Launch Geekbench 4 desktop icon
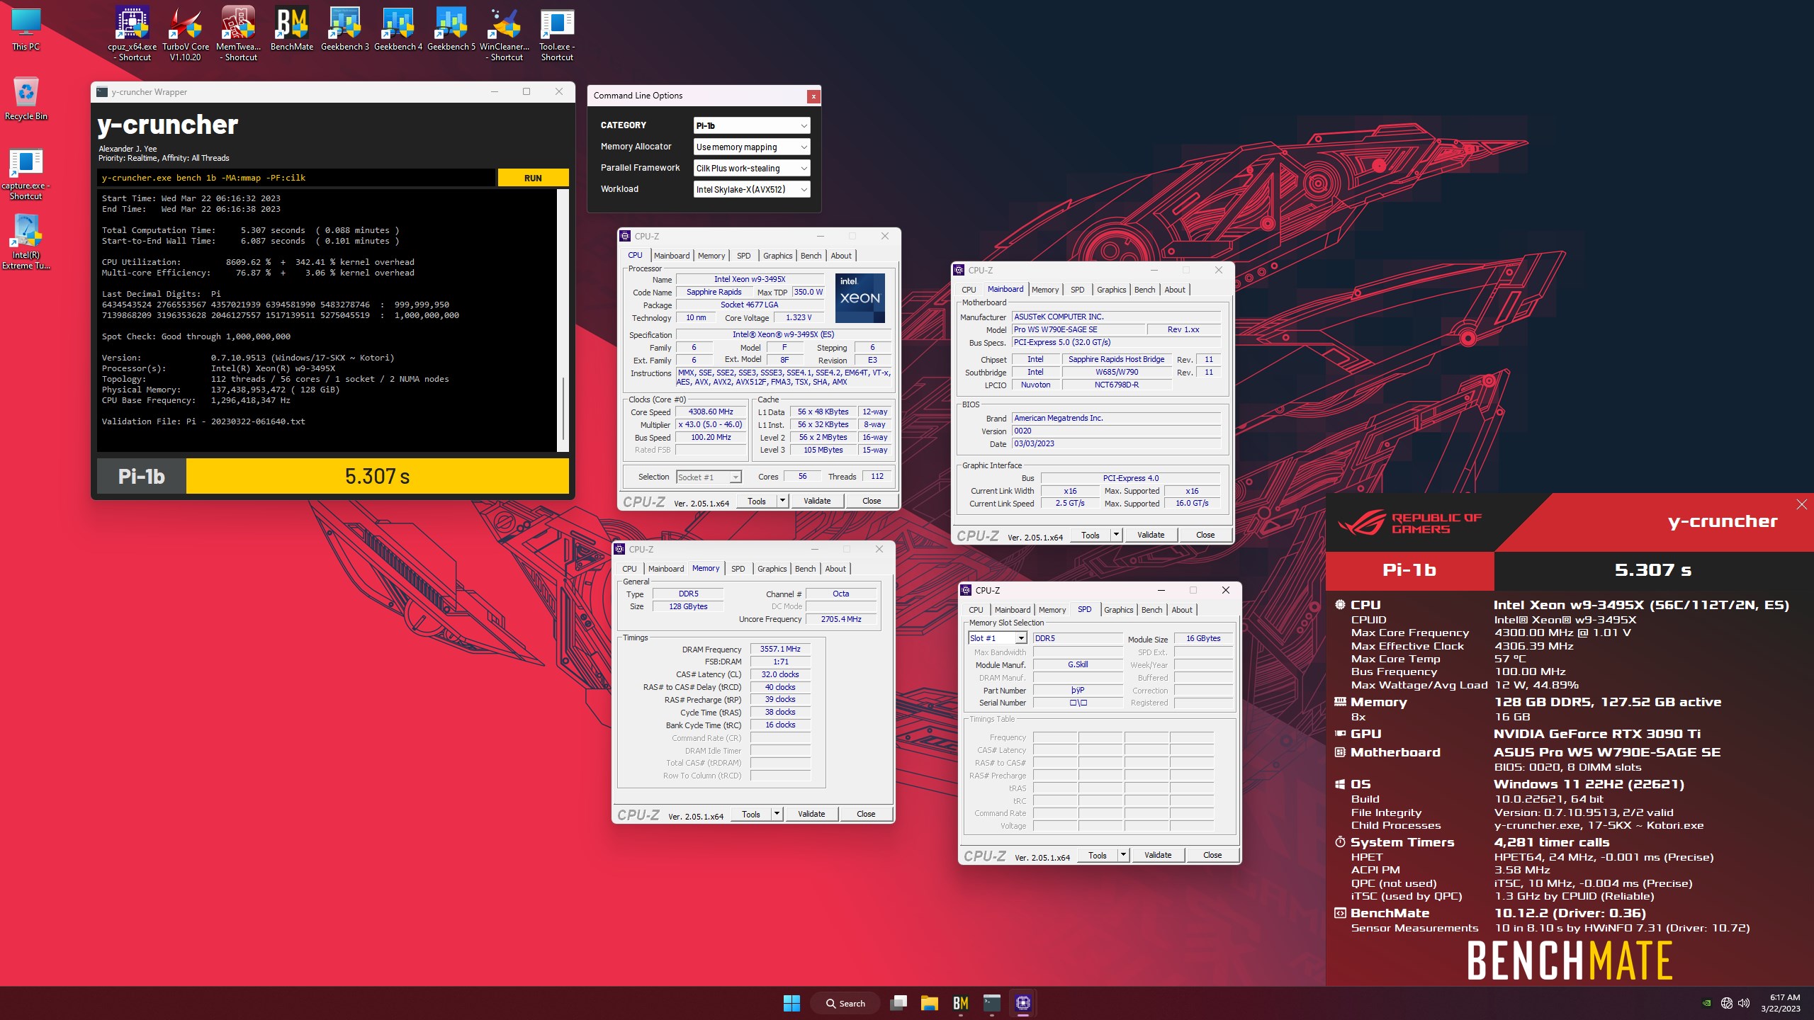 point(398,30)
